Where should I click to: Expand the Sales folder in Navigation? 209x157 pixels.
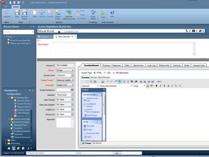tap(6, 140)
